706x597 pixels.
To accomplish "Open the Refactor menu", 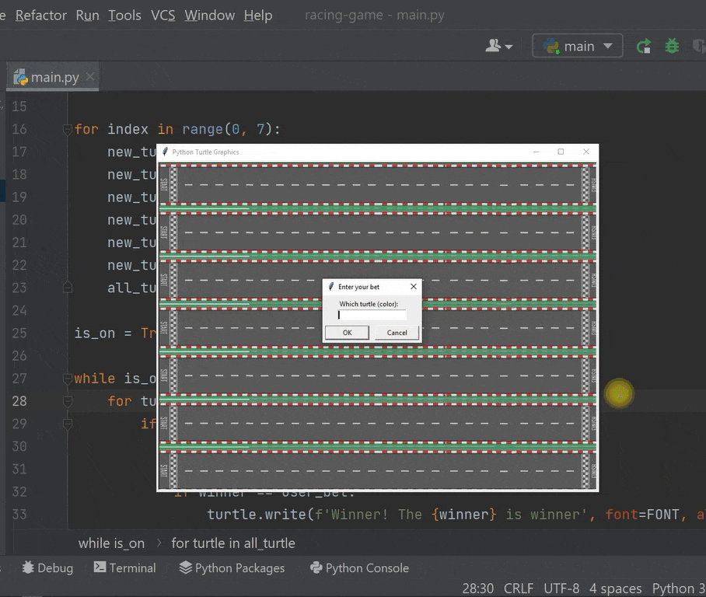I will tap(40, 16).
